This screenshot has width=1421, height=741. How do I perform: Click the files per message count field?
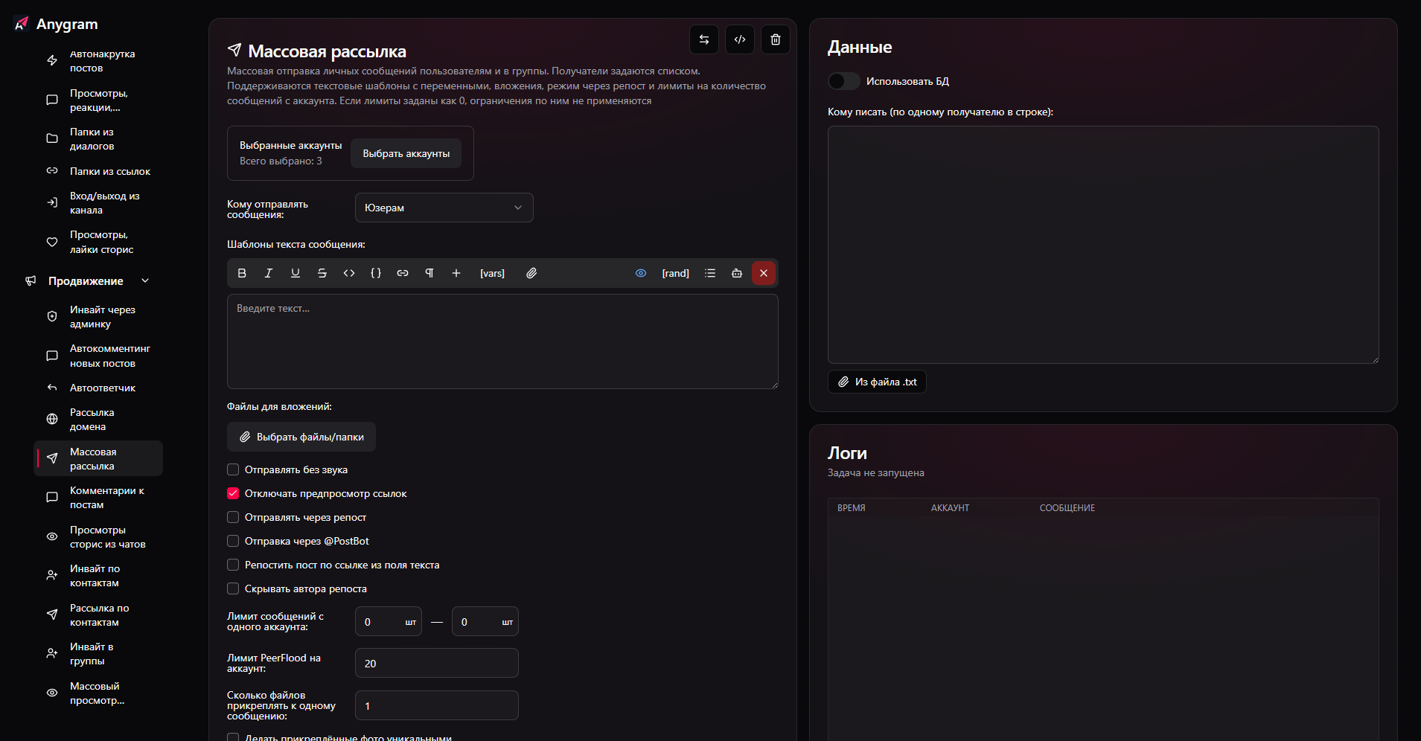click(x=437, y=705)
